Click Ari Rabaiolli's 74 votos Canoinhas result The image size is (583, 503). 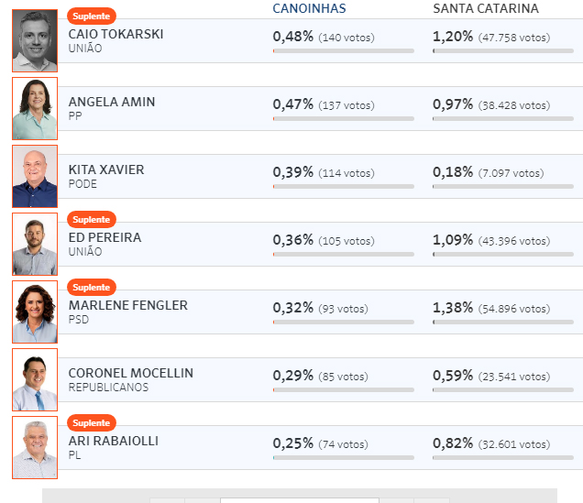[x=343, y=444]
